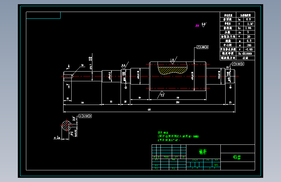Select the 6.3 value in the 齿顶高 row
The image size is (281, 182).
248,19
